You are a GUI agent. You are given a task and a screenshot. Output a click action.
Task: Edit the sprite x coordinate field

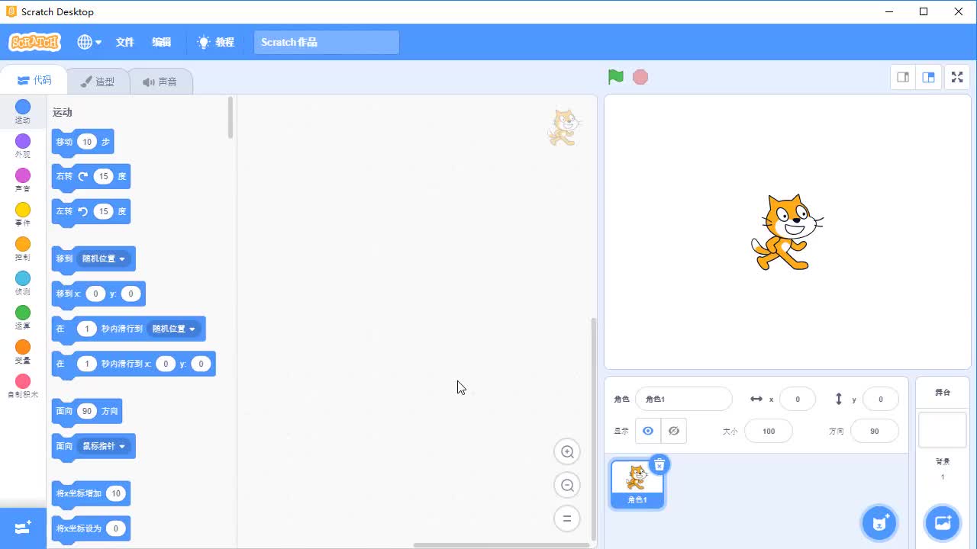798,399
